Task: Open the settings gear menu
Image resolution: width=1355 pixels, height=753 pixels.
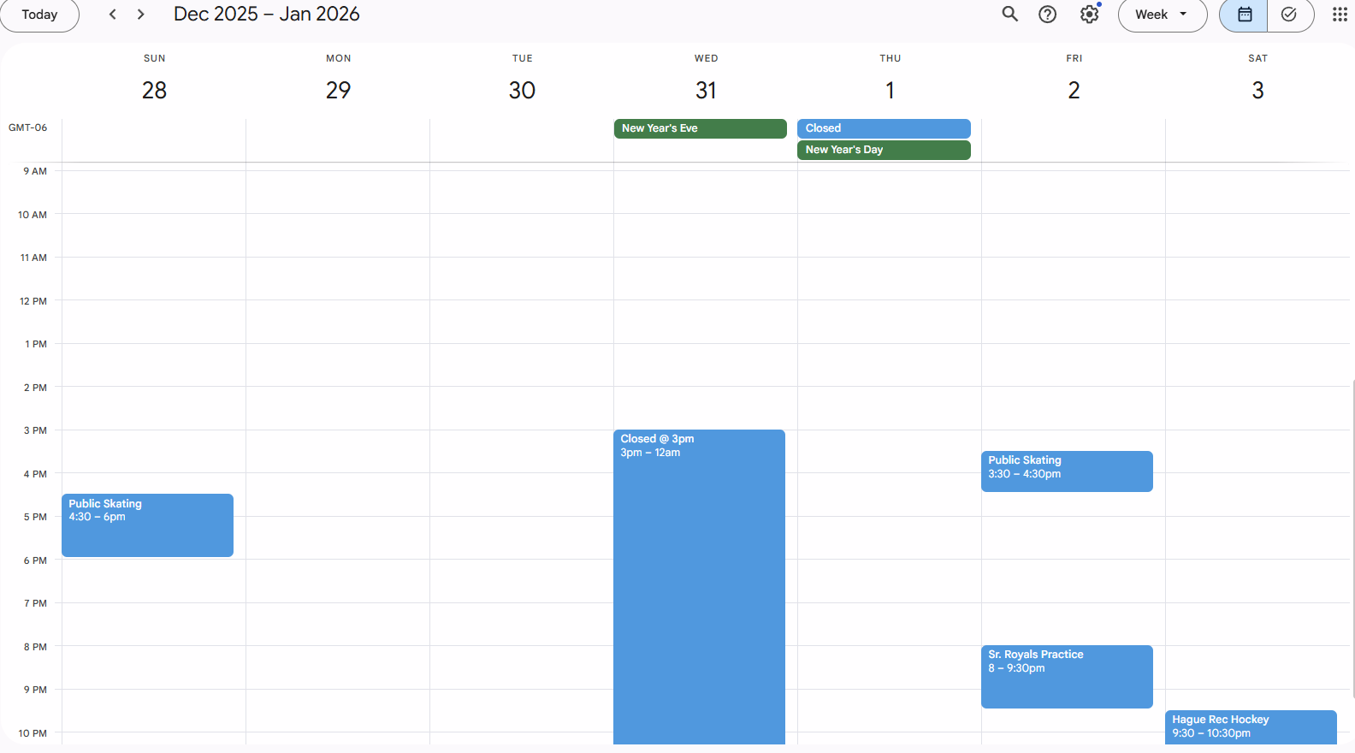Action: point(1089,15)
